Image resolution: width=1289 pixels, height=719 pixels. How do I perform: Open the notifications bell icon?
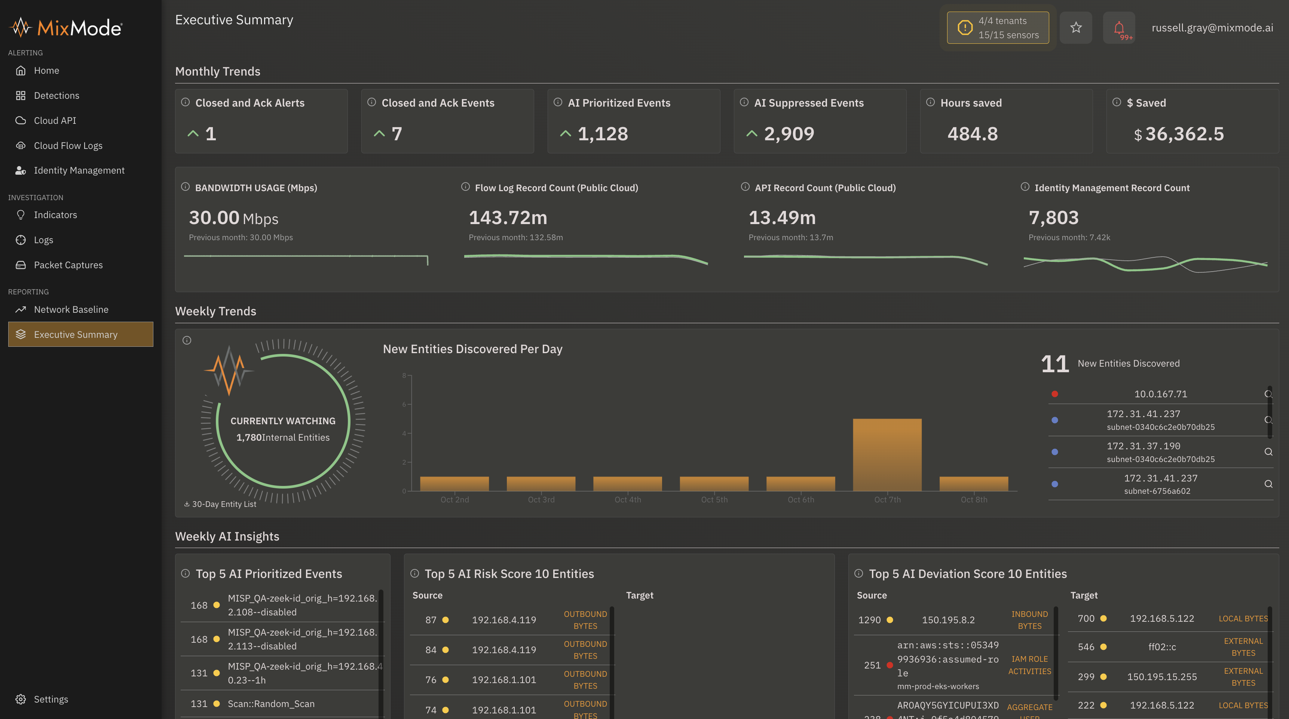[x=1119, y=28]
